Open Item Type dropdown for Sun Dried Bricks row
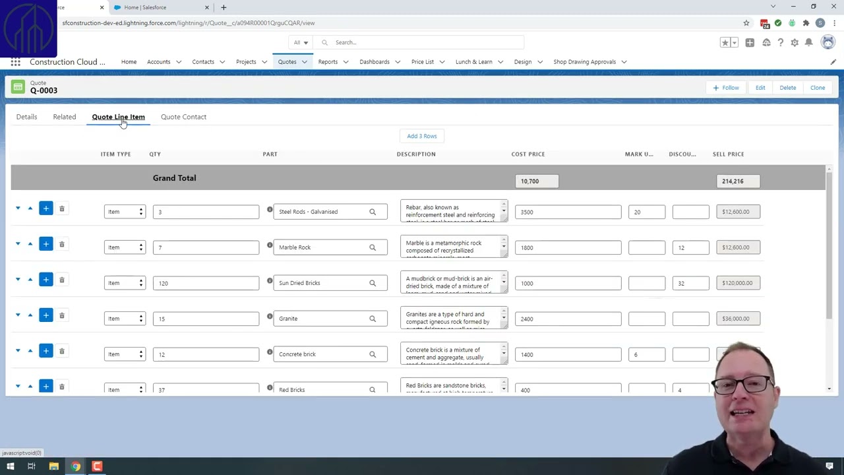 [125, 283]
